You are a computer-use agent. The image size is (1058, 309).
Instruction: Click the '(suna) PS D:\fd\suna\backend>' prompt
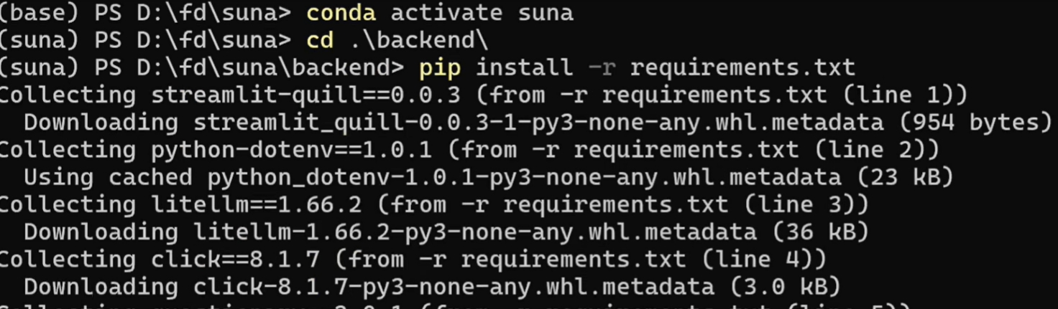pos(202,67)
